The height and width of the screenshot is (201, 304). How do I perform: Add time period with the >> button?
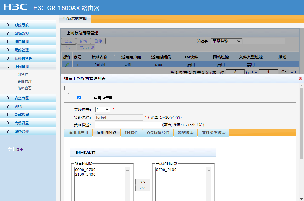tap(143, 182)
